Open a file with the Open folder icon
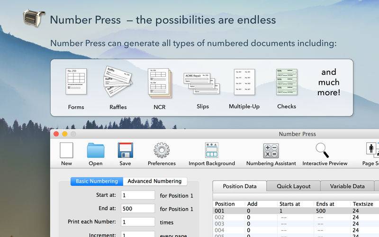The height and width of the screenshot is (237, 379). click(96, 150)
